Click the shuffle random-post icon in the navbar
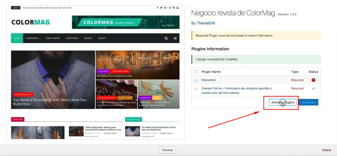 point(175,38)
